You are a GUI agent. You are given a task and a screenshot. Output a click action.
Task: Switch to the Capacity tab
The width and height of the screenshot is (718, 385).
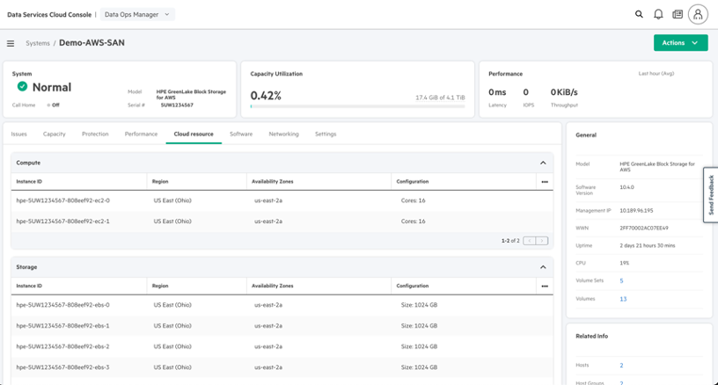point(54,134)
